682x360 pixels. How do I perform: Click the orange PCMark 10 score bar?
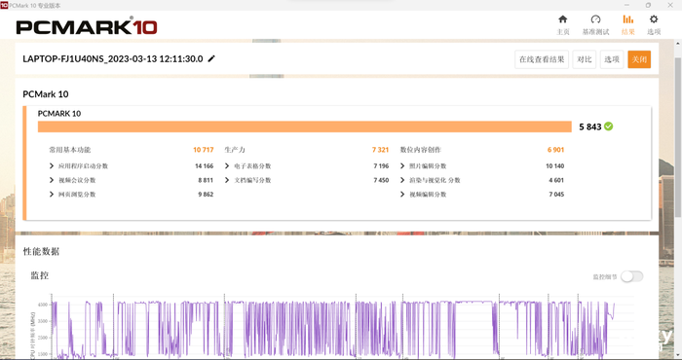coord(304,126)
